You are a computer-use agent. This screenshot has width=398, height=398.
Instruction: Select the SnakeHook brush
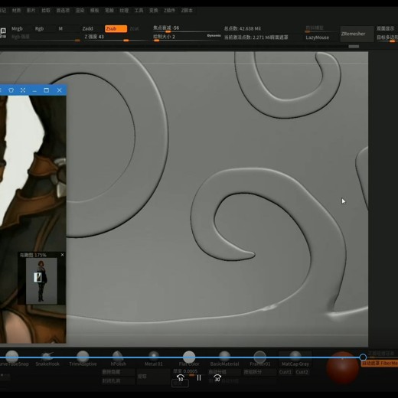47,358
